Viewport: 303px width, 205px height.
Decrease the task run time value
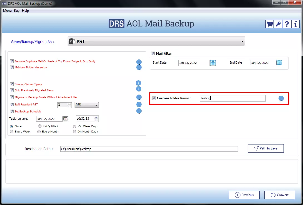pyautogui.click(x=96, y=120)
